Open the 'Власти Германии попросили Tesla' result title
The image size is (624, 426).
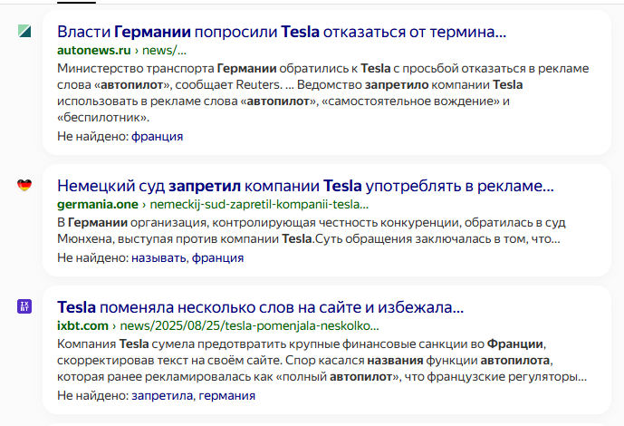pyautogui.click(x=281, y=32)
